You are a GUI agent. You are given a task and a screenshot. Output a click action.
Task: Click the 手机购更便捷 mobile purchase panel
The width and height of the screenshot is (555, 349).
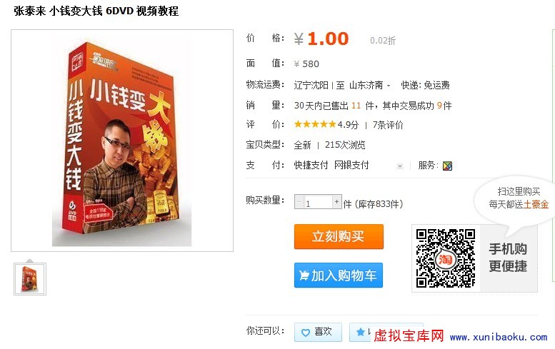click(508, 258)
